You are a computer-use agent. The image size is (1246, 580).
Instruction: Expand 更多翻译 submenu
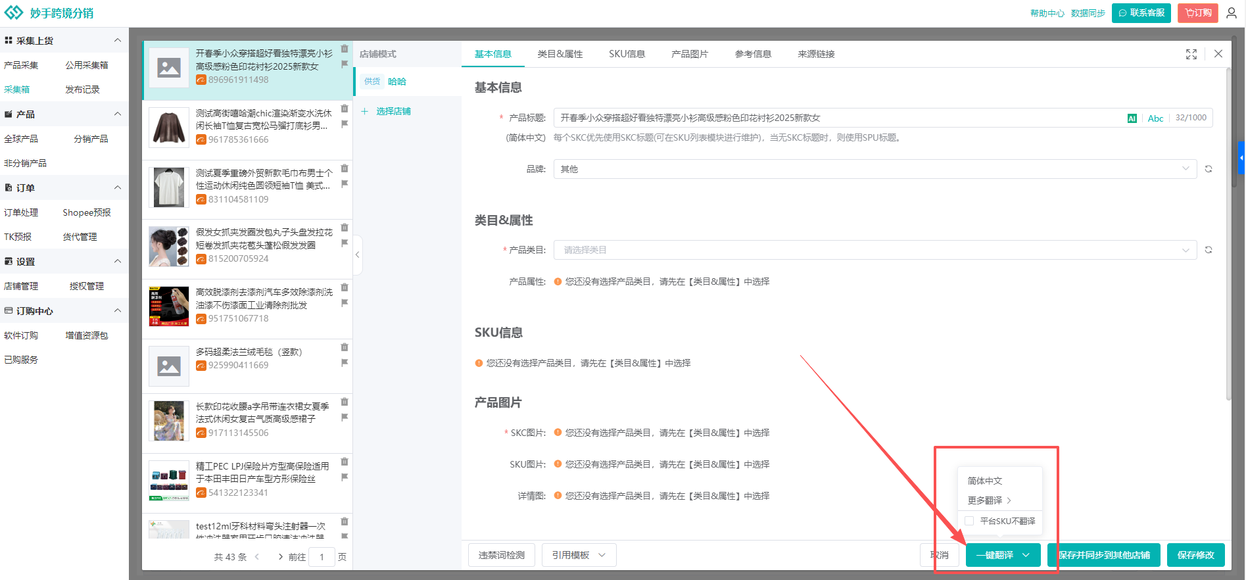click(989, 500)
